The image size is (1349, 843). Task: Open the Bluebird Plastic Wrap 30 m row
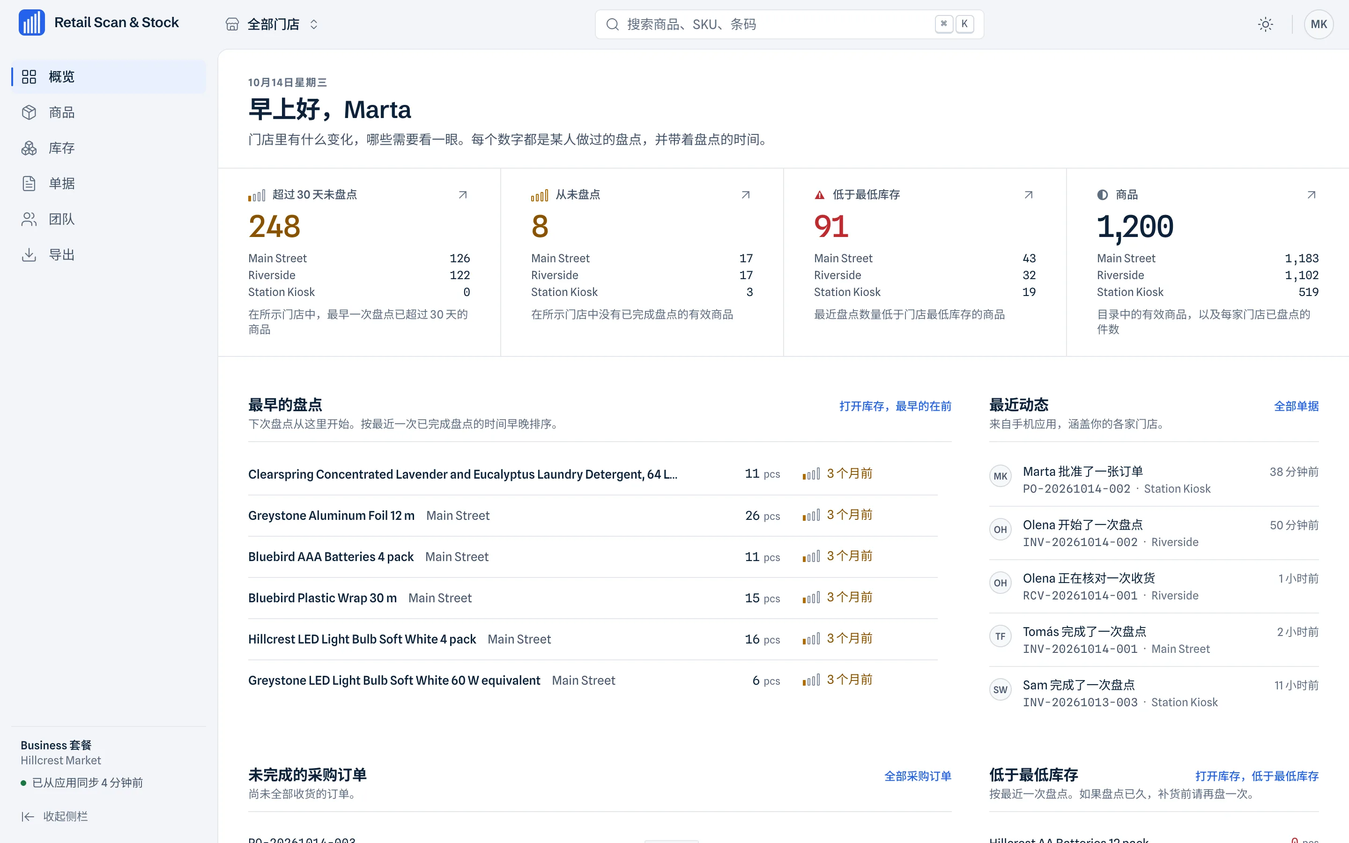pyautogui.click(x=593, y=598)
